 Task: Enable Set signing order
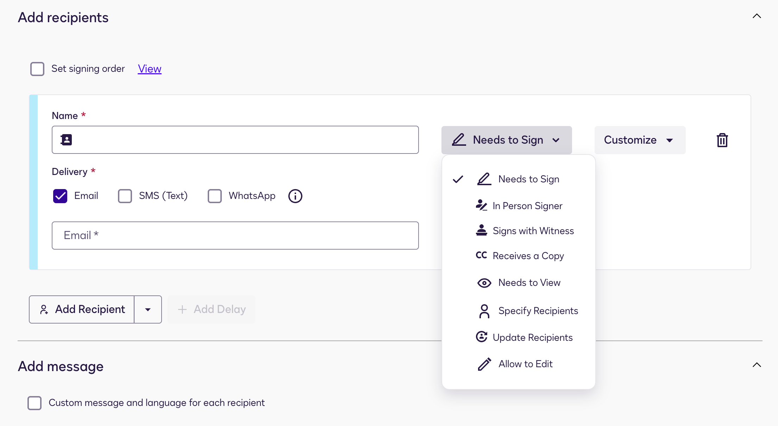(x=37, y=69)
